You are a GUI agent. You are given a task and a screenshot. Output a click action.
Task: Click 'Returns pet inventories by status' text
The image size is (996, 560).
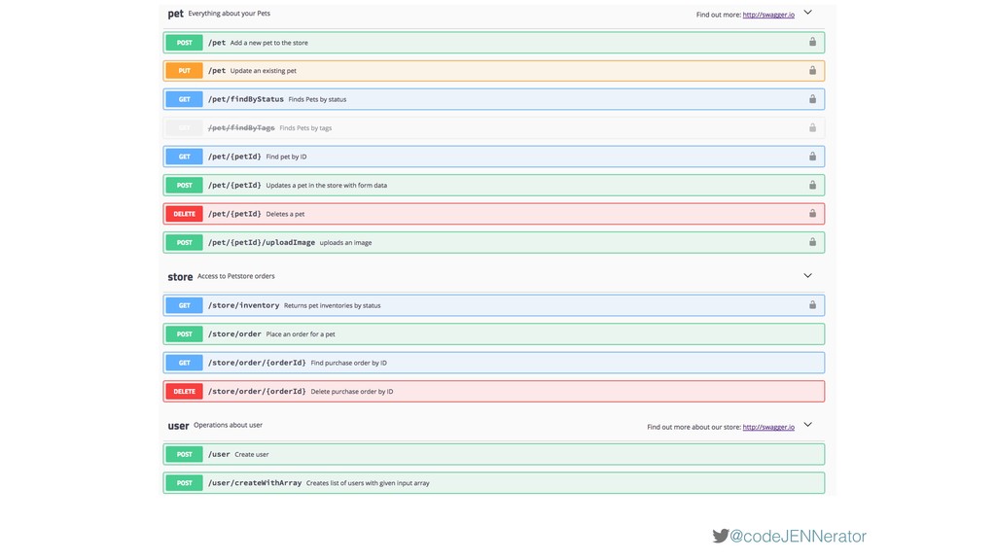click(x=333, y=305)
